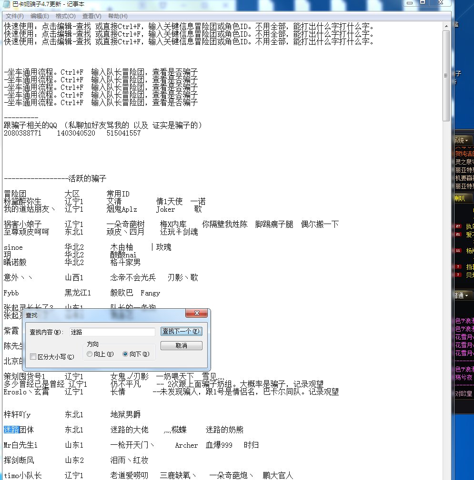
Task: Close the Notepad window
Action: coord(440,3)
